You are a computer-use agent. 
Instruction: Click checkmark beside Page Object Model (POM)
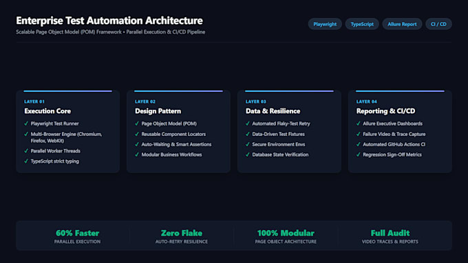coord(137,124)
